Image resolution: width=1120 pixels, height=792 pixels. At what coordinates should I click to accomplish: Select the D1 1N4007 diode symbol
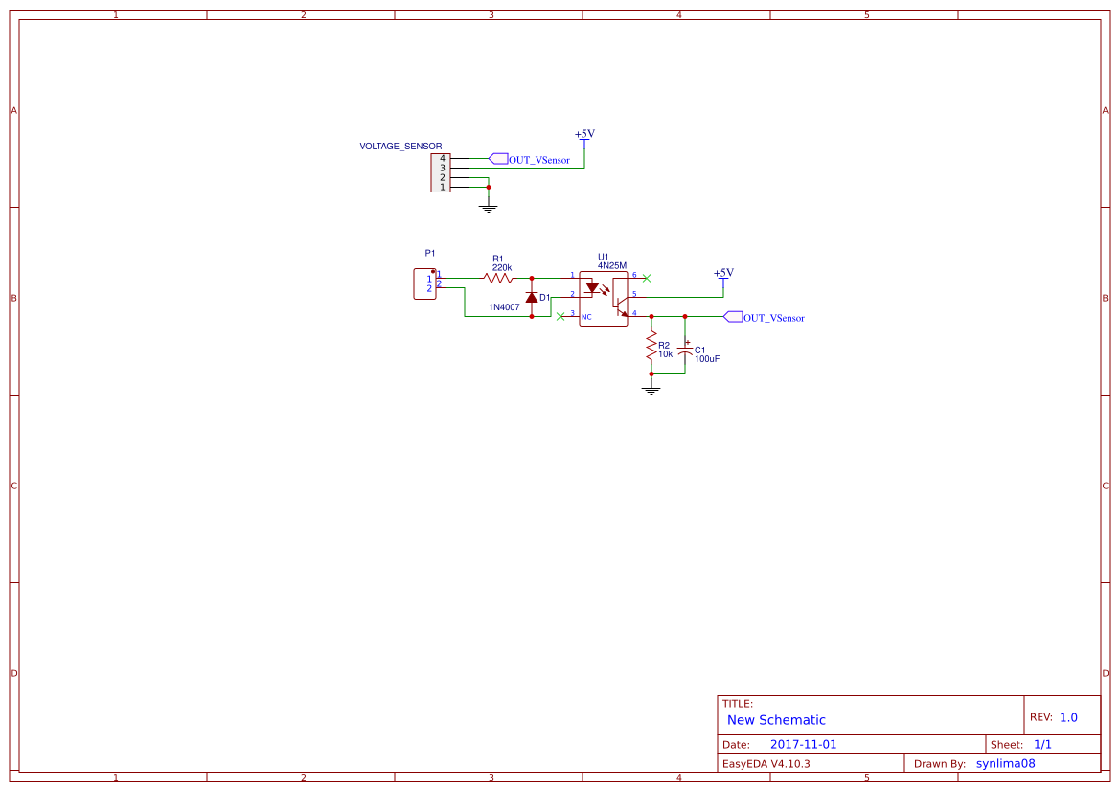coord(532,297)
